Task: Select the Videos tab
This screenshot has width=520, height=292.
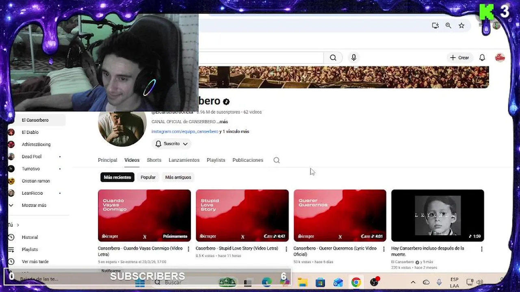Action: [x=132, y=160]
